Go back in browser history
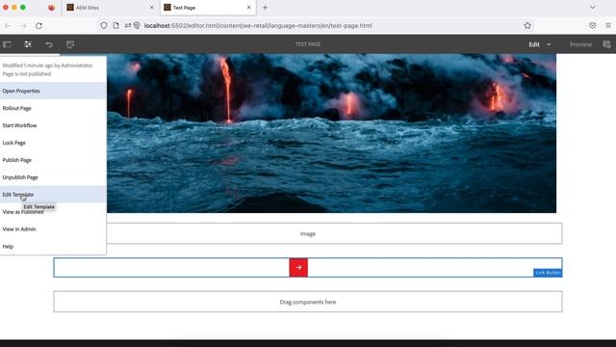This screenshot has height=347, width=616. click(8, 26)
